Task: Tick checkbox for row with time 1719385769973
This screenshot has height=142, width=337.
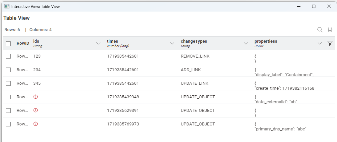Action: 8,124
